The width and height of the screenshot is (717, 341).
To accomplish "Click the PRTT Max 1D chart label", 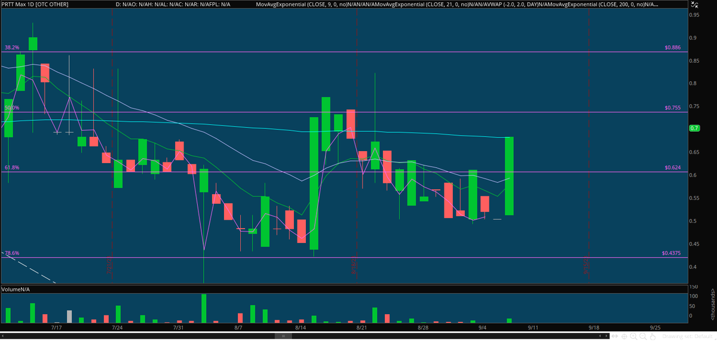I will click(34, 4).
